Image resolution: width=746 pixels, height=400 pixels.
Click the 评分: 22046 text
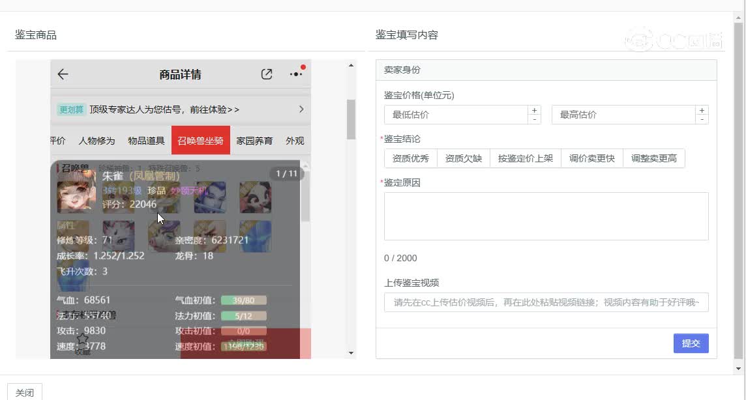click(x=129, y=205)
